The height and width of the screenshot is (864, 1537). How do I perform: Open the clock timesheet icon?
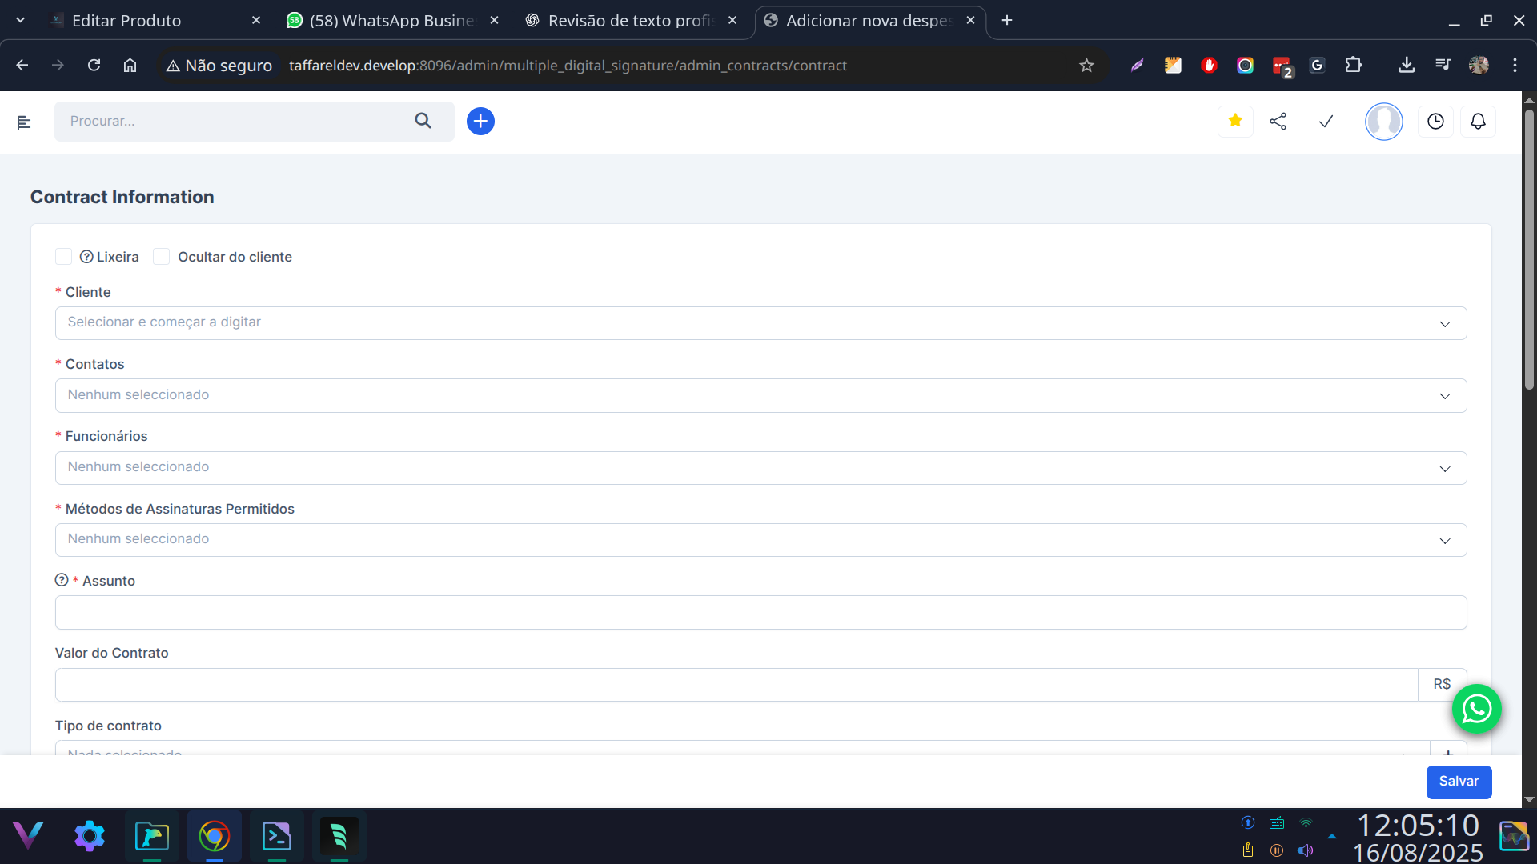tap(1435, 121)
